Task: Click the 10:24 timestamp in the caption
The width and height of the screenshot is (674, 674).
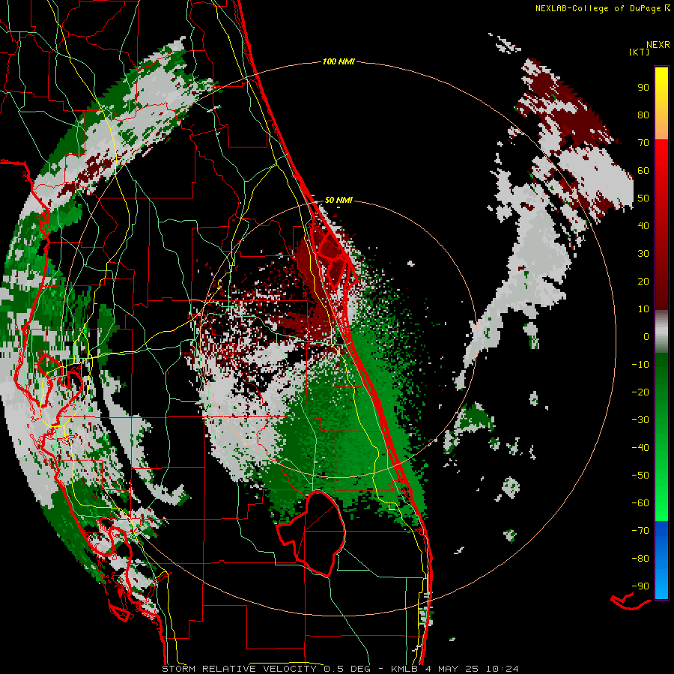Action: coord(502,669)
